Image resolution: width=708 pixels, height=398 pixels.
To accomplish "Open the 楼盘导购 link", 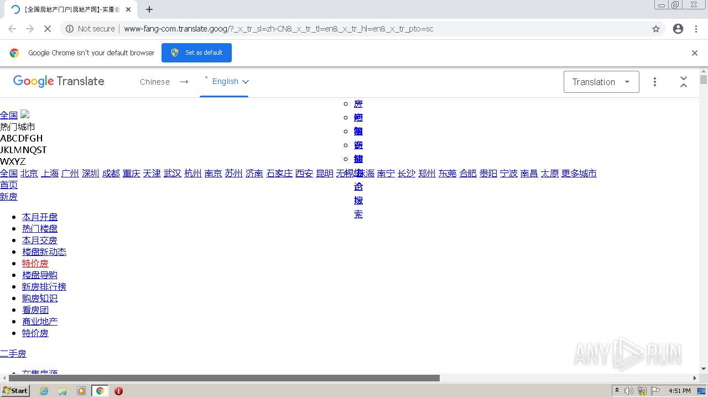I will click(x=40, y=275).
